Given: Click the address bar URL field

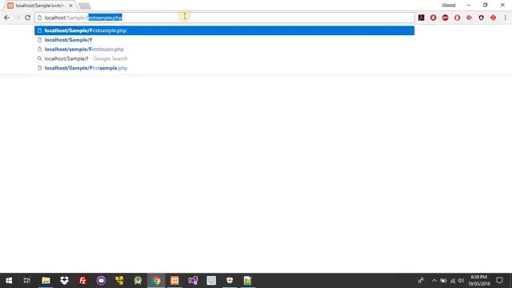Looking at the screenshot, I should 224,18.
